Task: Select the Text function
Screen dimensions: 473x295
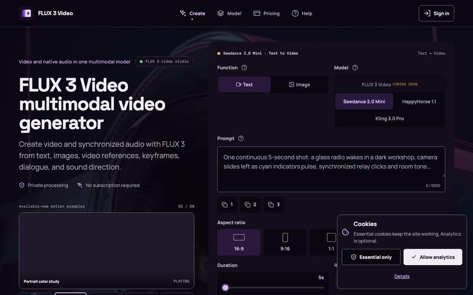Action: [x=244, y=85]
